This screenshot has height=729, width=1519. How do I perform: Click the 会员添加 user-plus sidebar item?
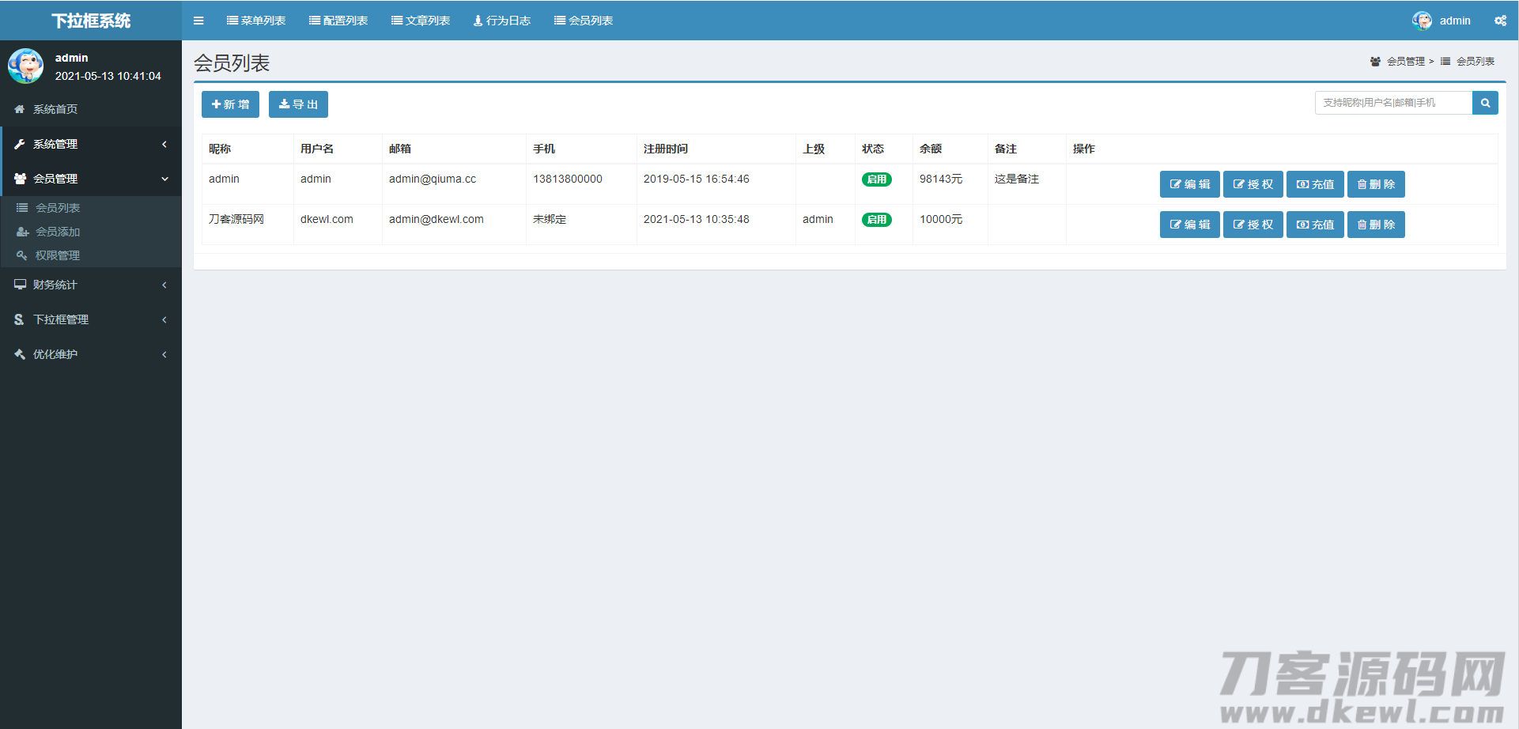tap(58, 232)
